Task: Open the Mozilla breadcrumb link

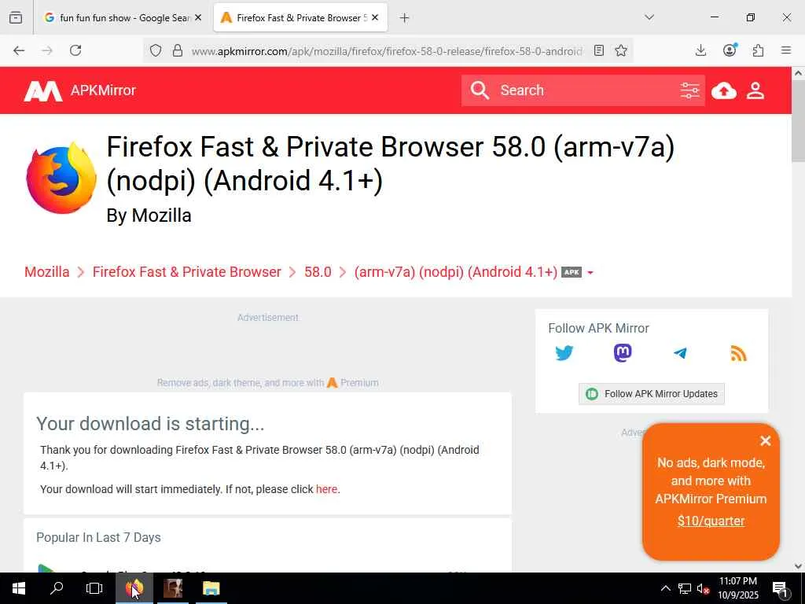Action: click(46, 271)
